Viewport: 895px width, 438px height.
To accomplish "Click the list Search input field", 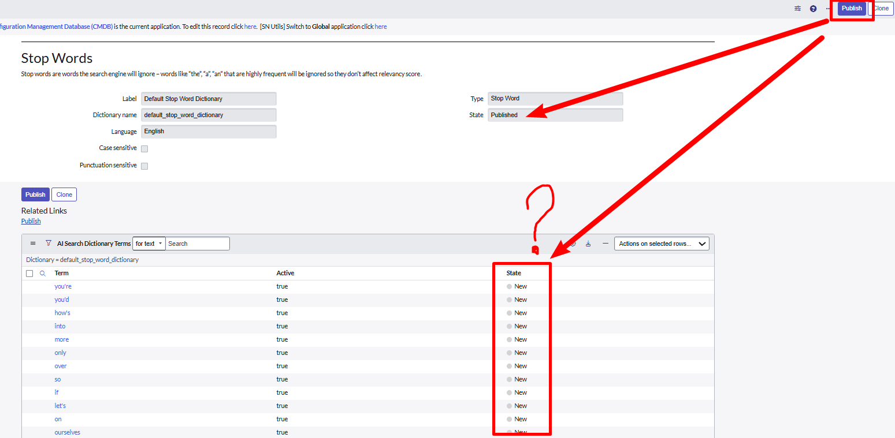I will click(198, 244).
